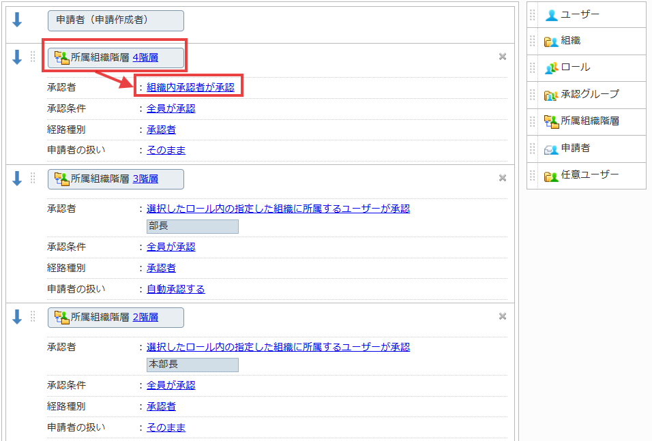Image resolution: width=652 pixels, height=441 pixels.
Task: Click the 所属組織階層 icon in the side panel
Action: [551, 121]
